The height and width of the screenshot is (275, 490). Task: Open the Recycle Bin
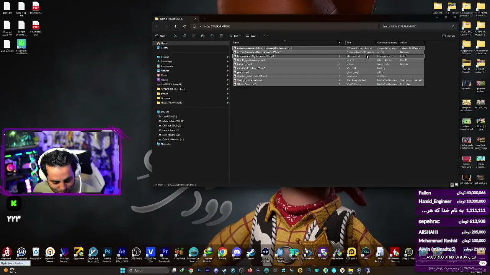coord(36,254)
